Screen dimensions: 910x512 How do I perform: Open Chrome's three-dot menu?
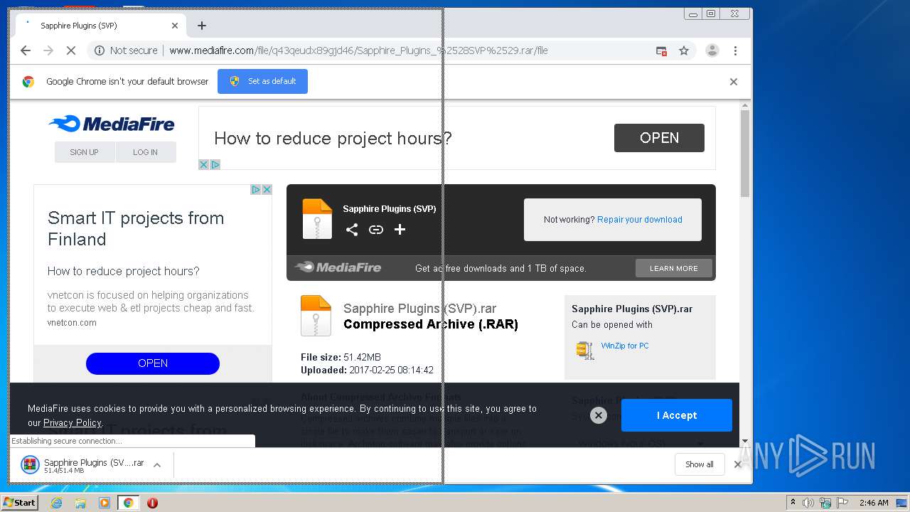[735, 50]
